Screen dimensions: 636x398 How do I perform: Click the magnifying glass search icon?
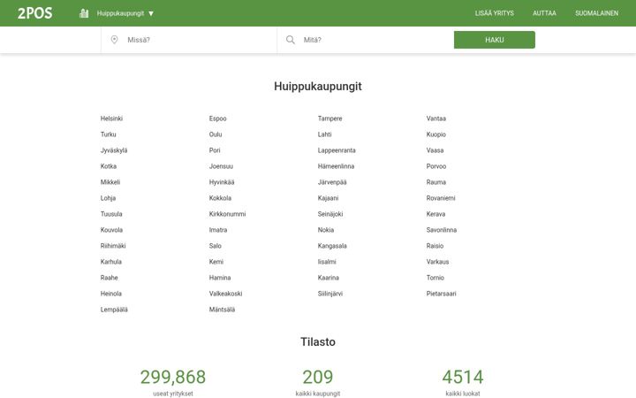tap(291, 40)
